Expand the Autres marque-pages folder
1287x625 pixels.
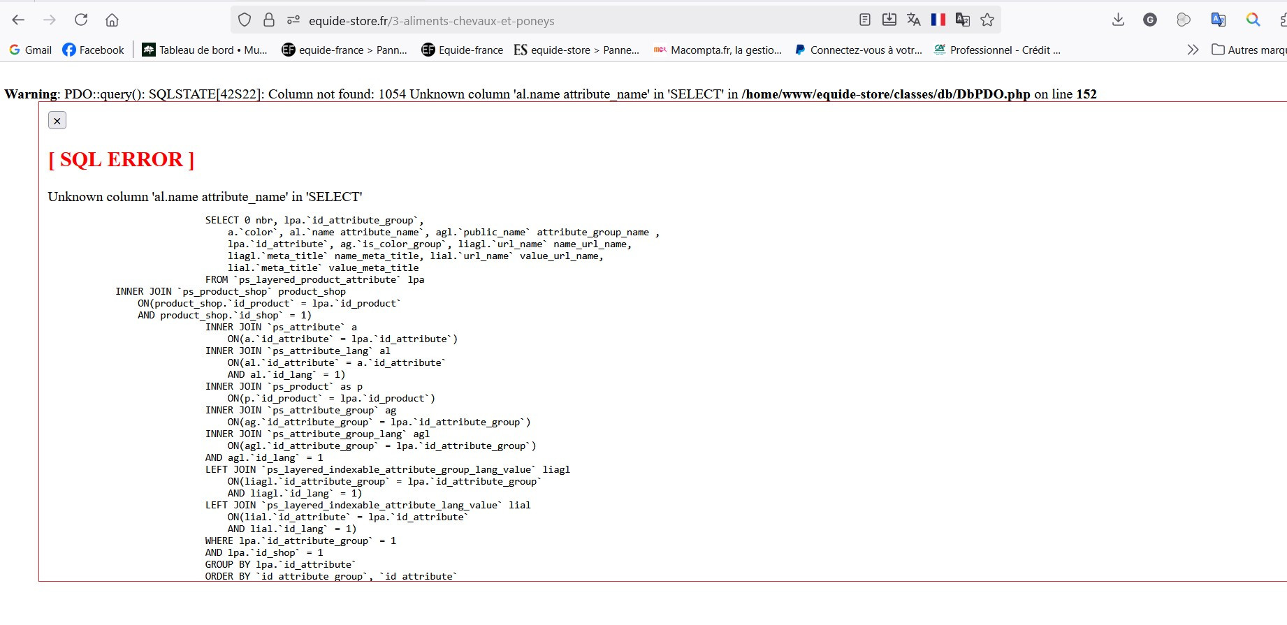1249,50
